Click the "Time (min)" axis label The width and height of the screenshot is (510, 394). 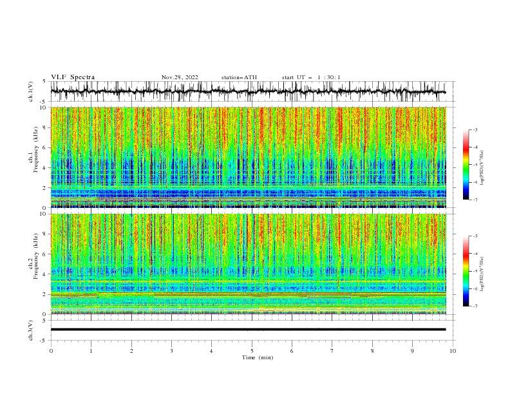click(x=258, y=357)
